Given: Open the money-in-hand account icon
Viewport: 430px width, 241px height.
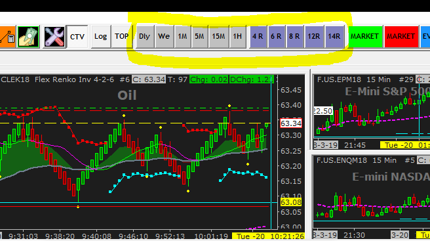Looking at the screenshot, I should pyautogui.click(x=28, y=37).
